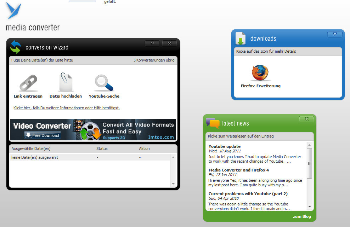The image size is (350, 227).
Task: Close the downloads panel
Action: (x=335, y=34)
